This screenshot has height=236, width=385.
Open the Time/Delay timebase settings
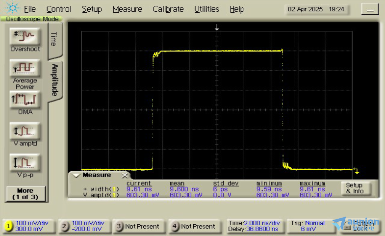click(255, 226)
